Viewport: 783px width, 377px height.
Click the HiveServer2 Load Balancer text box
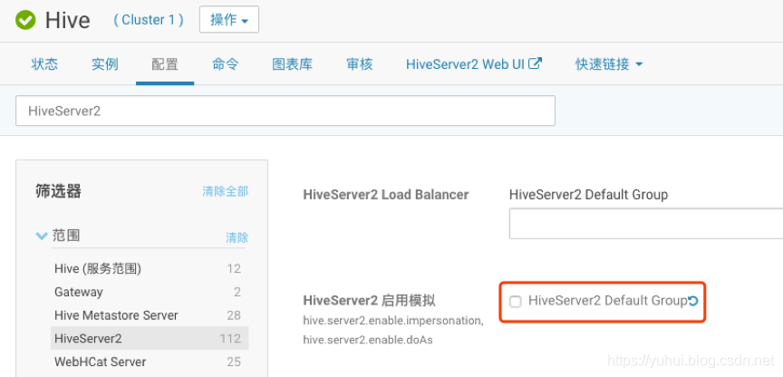(646, 224)
